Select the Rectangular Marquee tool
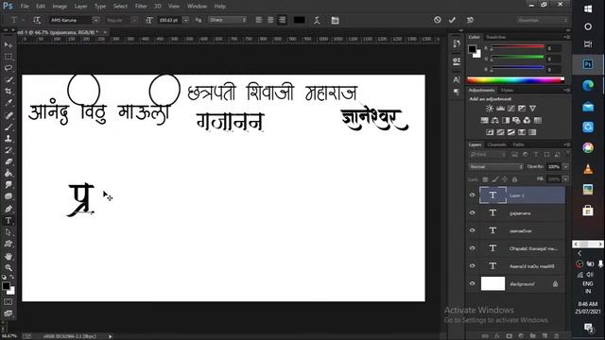This screenshot has height=340, width=605. point(9,57)
